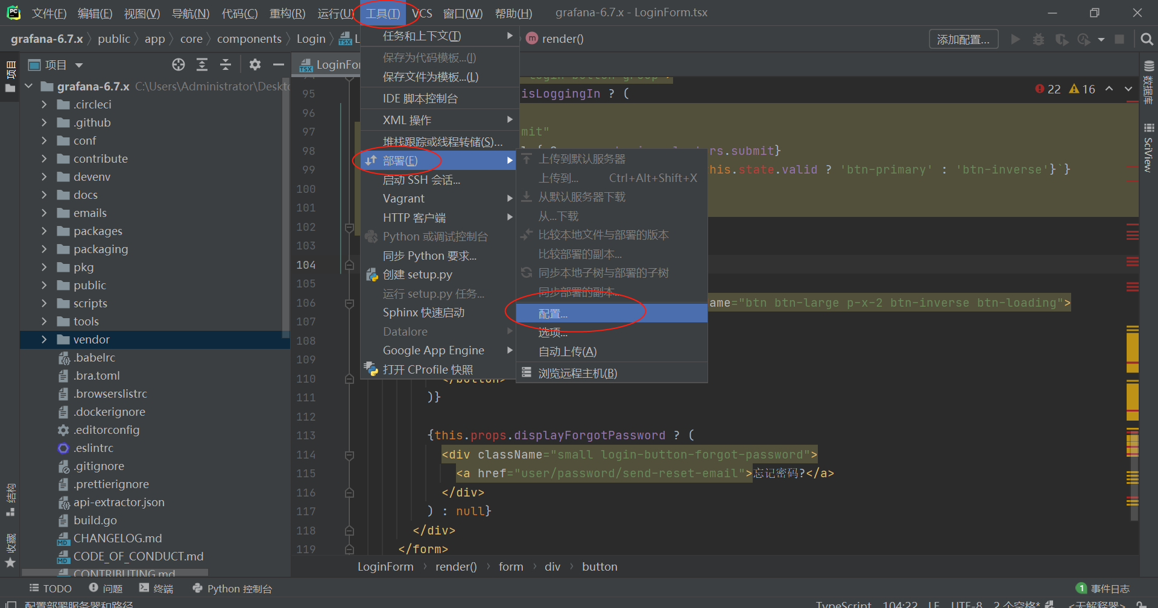Click the Run with coverage icon
Image resolution: width=1158 pixels, height=608 pixels.
1061,39
